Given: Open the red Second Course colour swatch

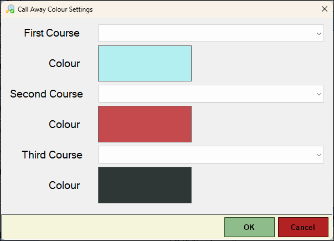Looking at the screenshot, I should (145, 124).
